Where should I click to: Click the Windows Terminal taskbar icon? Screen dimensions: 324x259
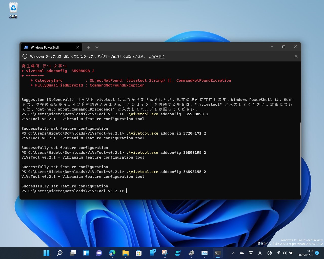[x=217, y=253]
